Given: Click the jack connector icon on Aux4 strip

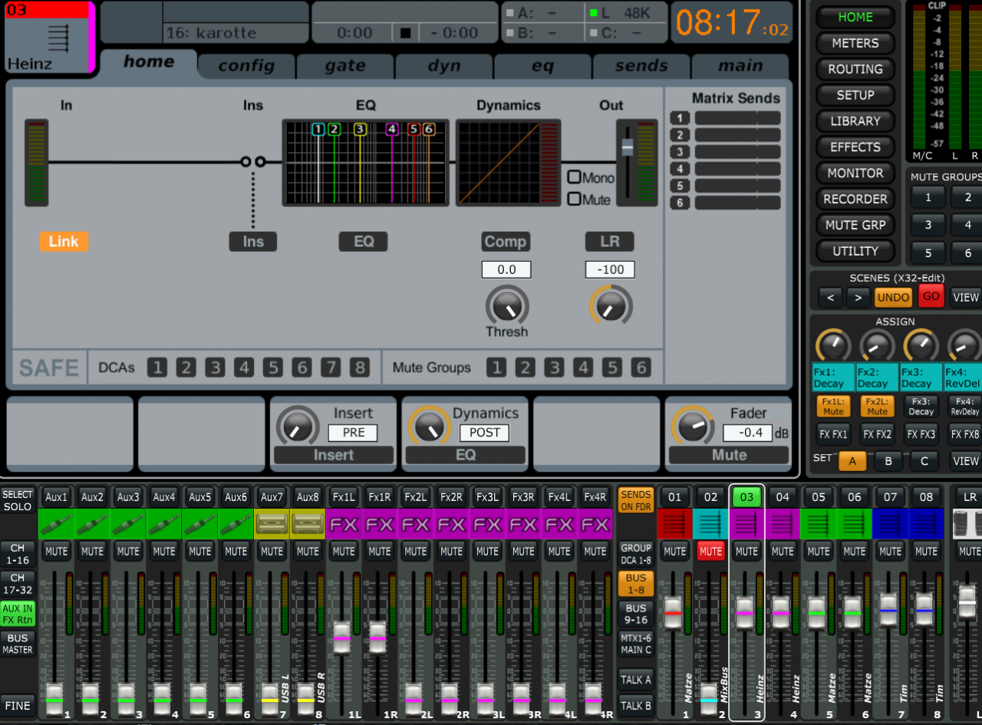Looking at the screenshot, I should pos(164,524).
